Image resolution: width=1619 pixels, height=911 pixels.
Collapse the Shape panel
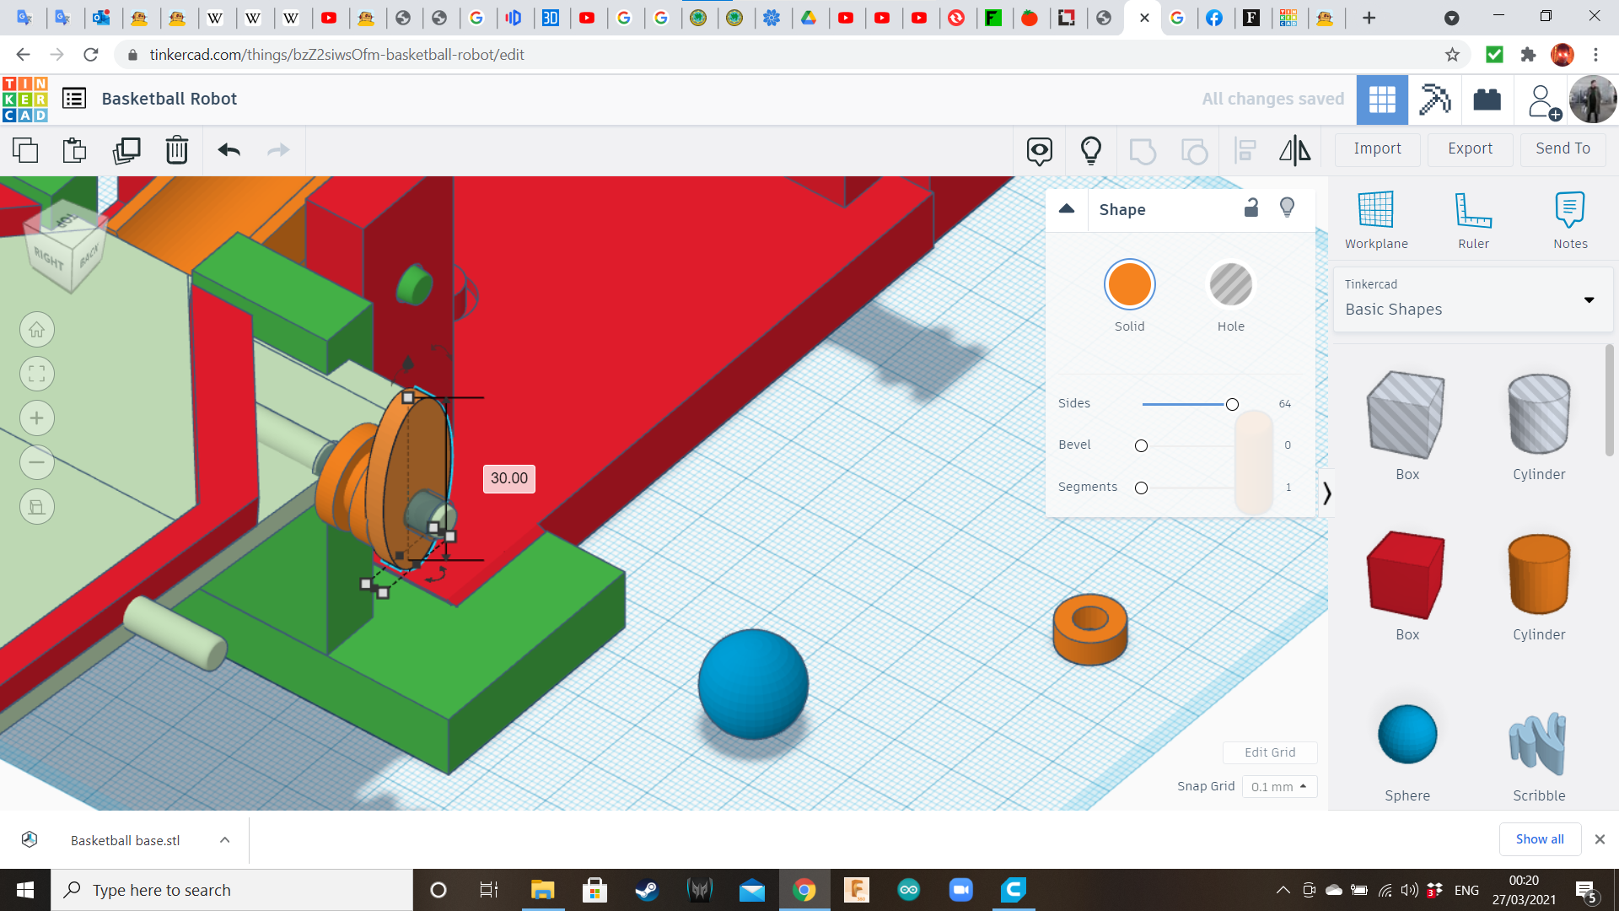tap(1067, 209)
